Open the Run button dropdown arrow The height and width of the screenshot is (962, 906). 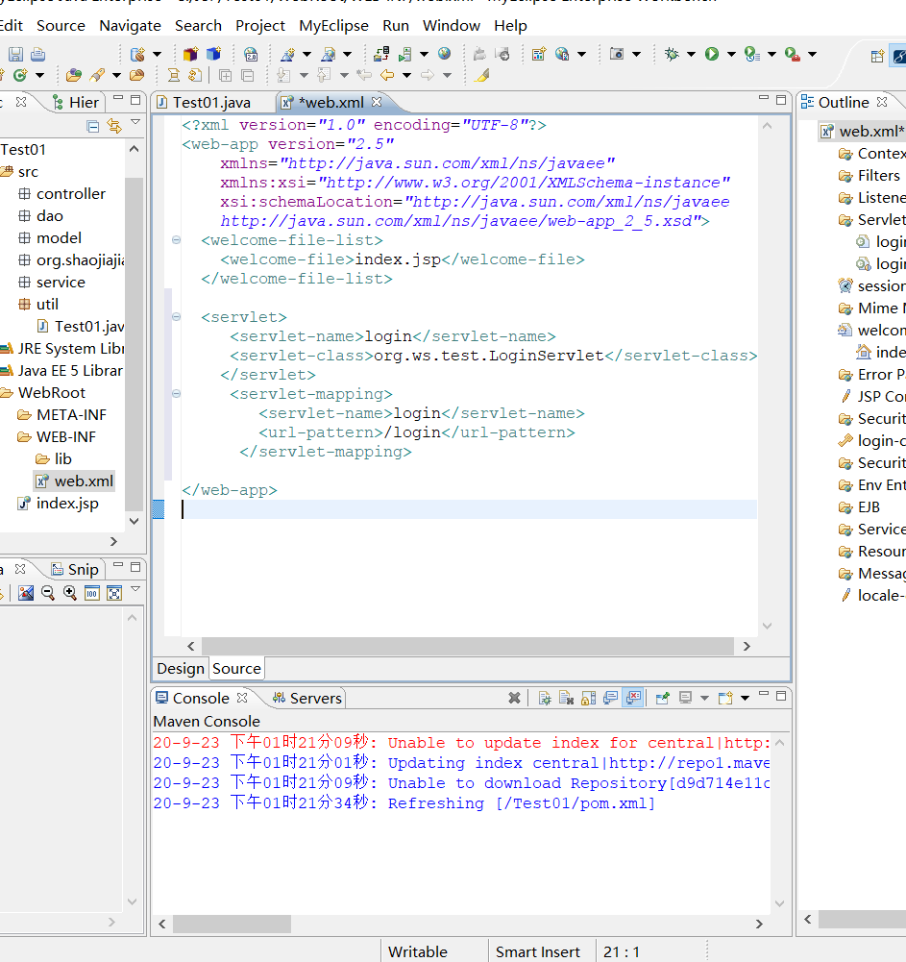(x=731, y=55)
